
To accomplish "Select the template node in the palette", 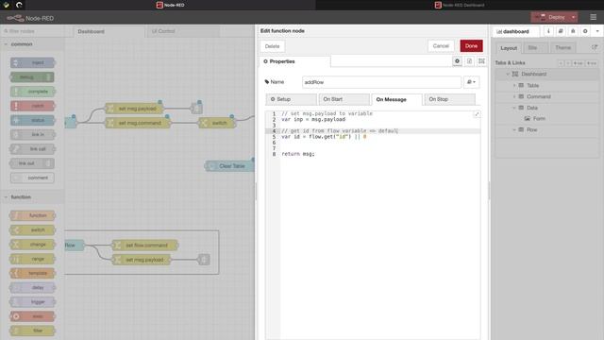I will pyautogui.click(x=33, y=273).
